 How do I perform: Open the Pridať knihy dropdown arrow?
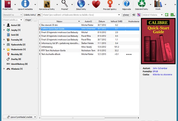click(15, 5)
